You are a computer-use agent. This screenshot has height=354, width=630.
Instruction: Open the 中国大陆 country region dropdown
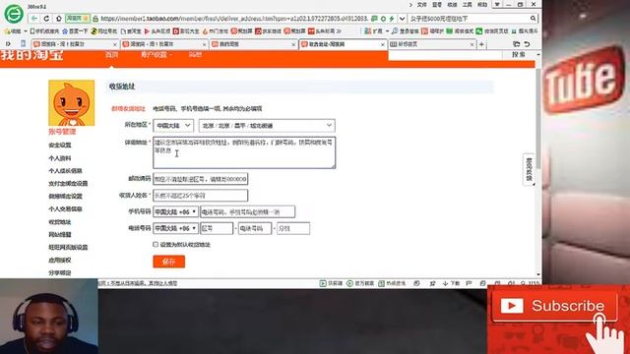click(173, 126)
